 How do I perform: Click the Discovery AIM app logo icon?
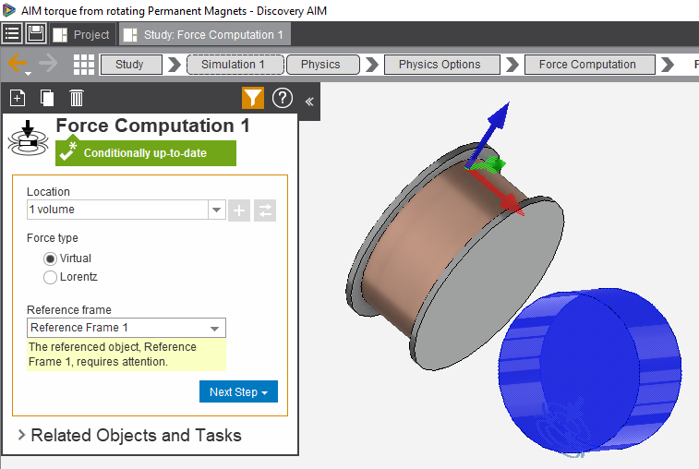(x=9, y=10)
